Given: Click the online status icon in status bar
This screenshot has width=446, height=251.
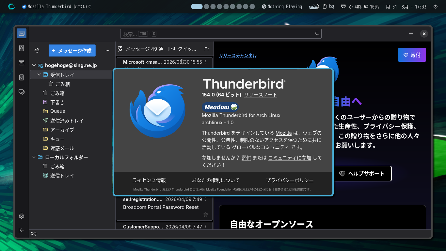Looking at the screenshot, I should tap(34, 234).
